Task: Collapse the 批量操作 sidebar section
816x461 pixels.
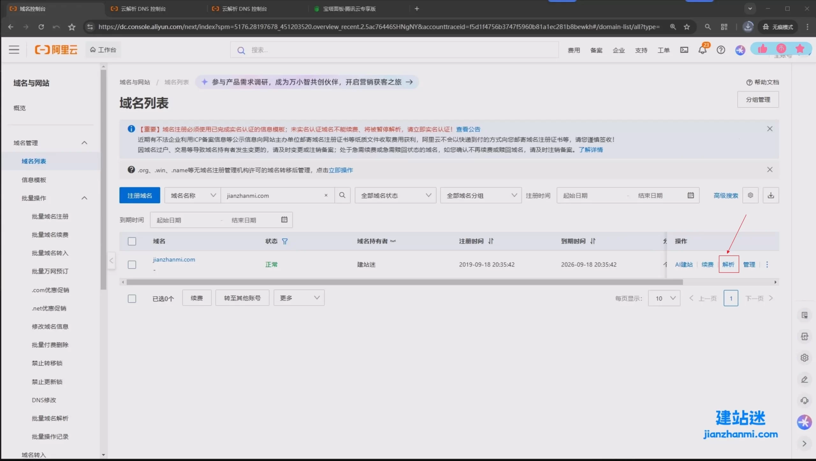Action: tap(84, 198)
